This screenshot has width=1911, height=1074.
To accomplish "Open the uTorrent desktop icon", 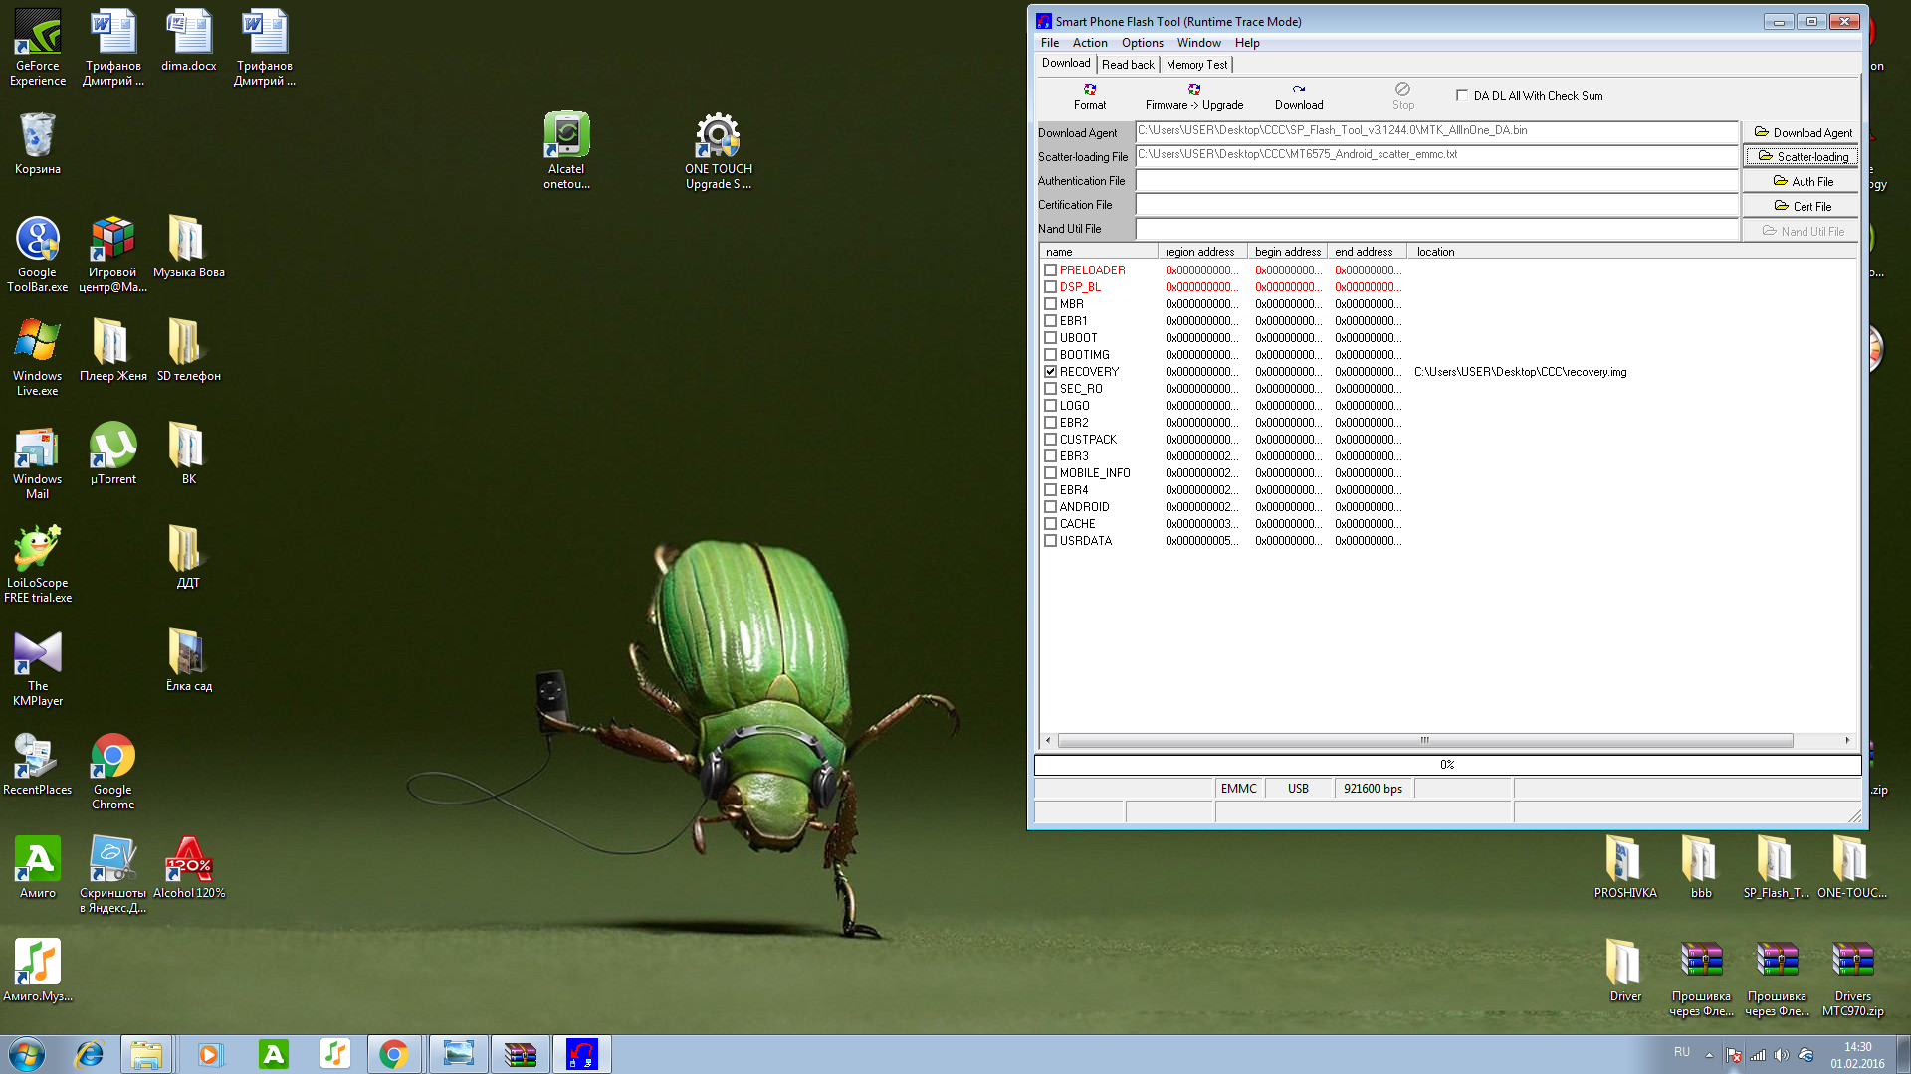I will click(x=113, y=446).
